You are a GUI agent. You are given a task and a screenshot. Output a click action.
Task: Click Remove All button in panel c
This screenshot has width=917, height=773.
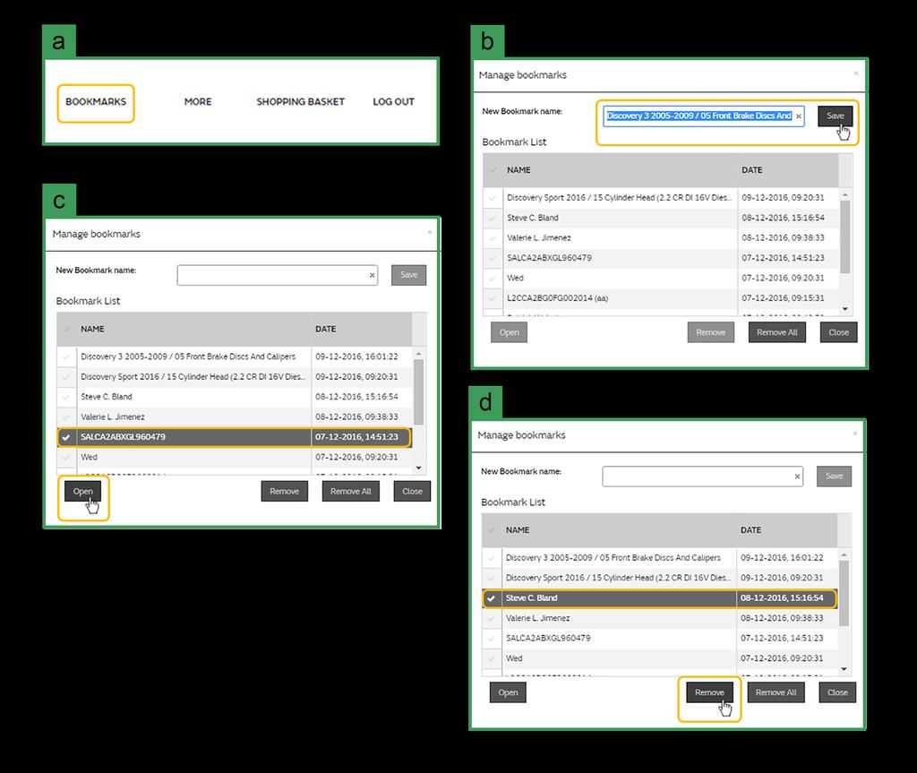pyautogui.click(x=350, y=492)
